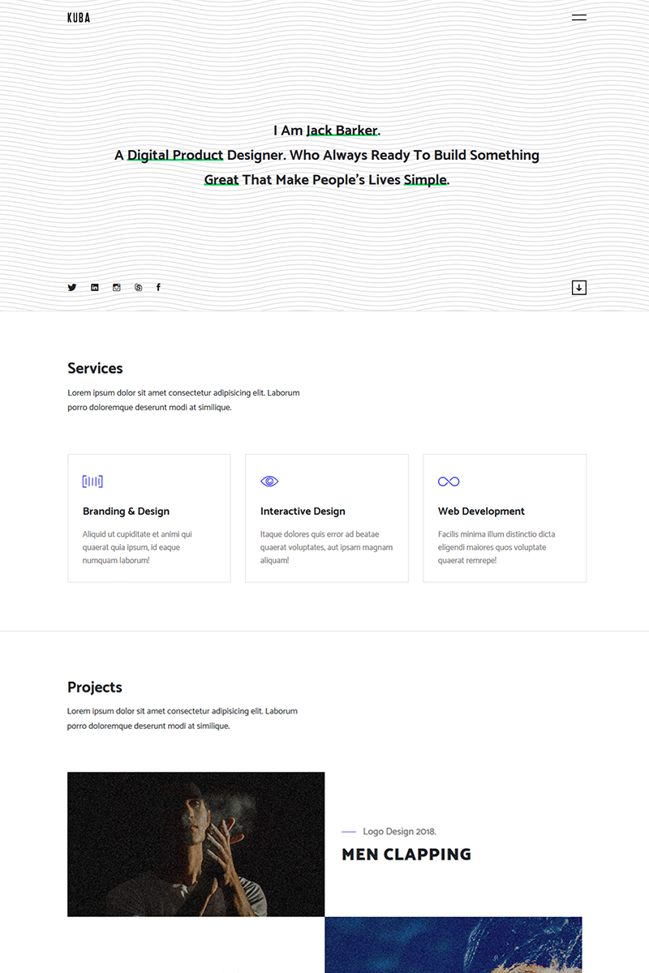Click the Web Development infinity icon
The height and width of the screenshot is (973, 649).
(449, 482)
